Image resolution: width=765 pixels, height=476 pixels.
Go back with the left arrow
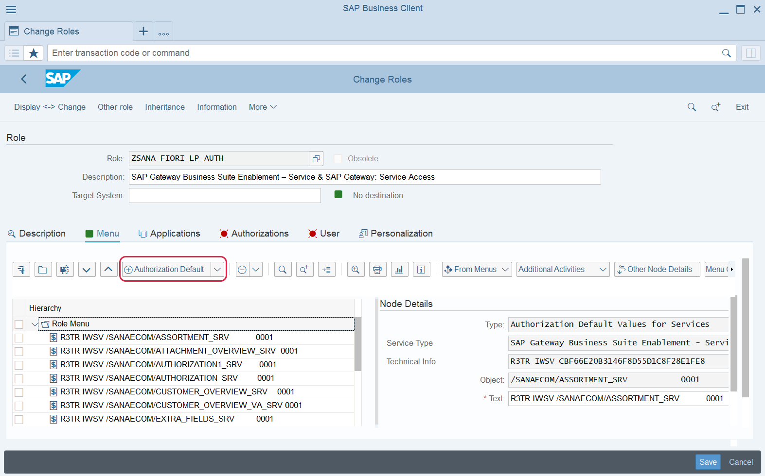tap(24, 79)
